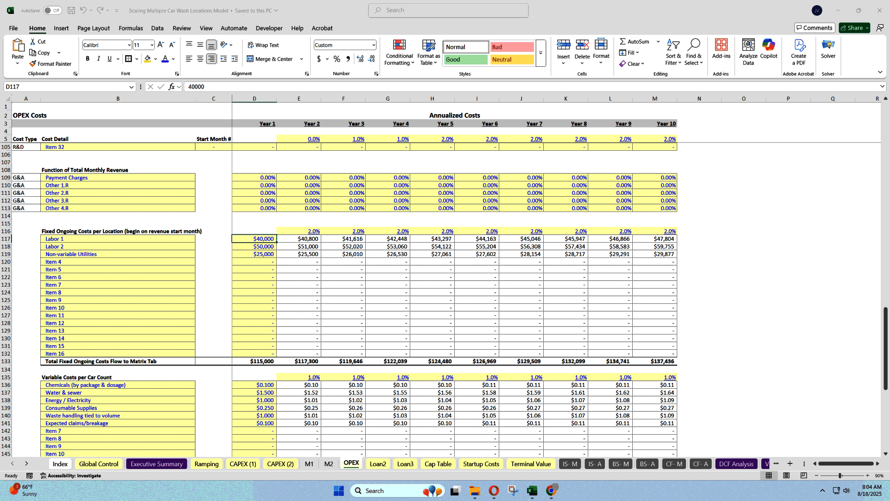Screen dimensions: 890x501
Task: Toggle the AutoSave switch
Action: pos(52,10)
